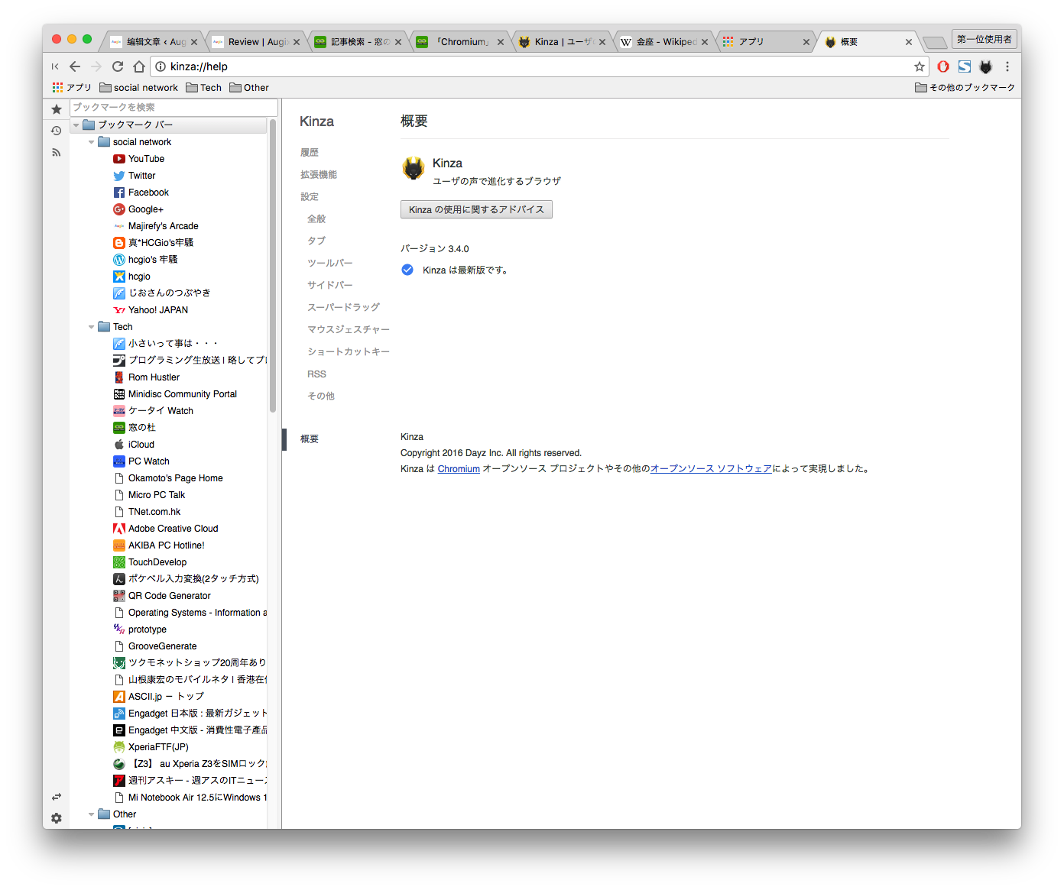Click the blue S extension icon

965,66
